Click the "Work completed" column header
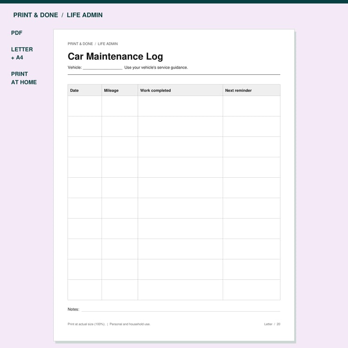The height and width of the screenshot is (348, 348). point(180,90)
